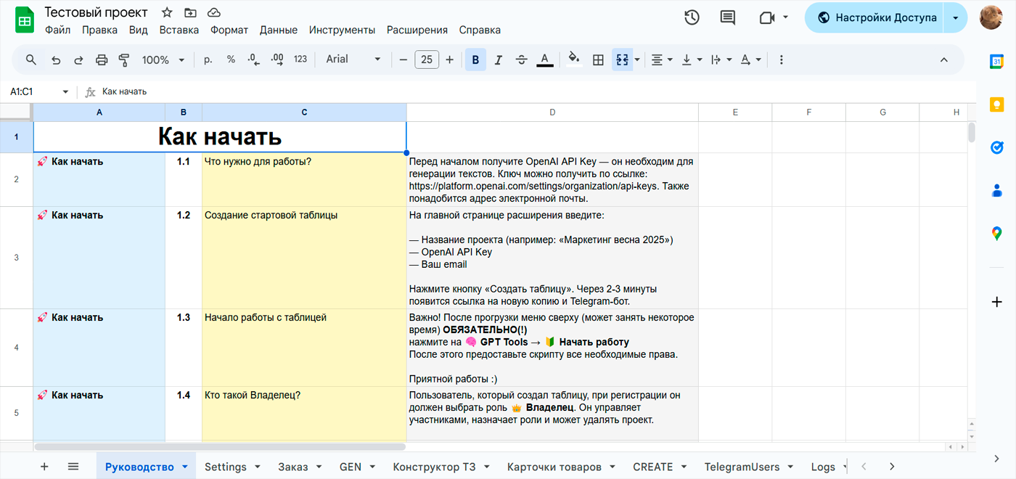This screenshot has height=479, width=1016.
Task: Open Данные menu
Action: pos(279,30)
